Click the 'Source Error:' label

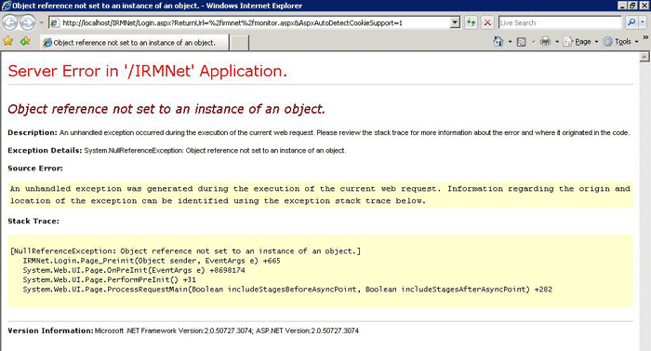tap(35, 168)
